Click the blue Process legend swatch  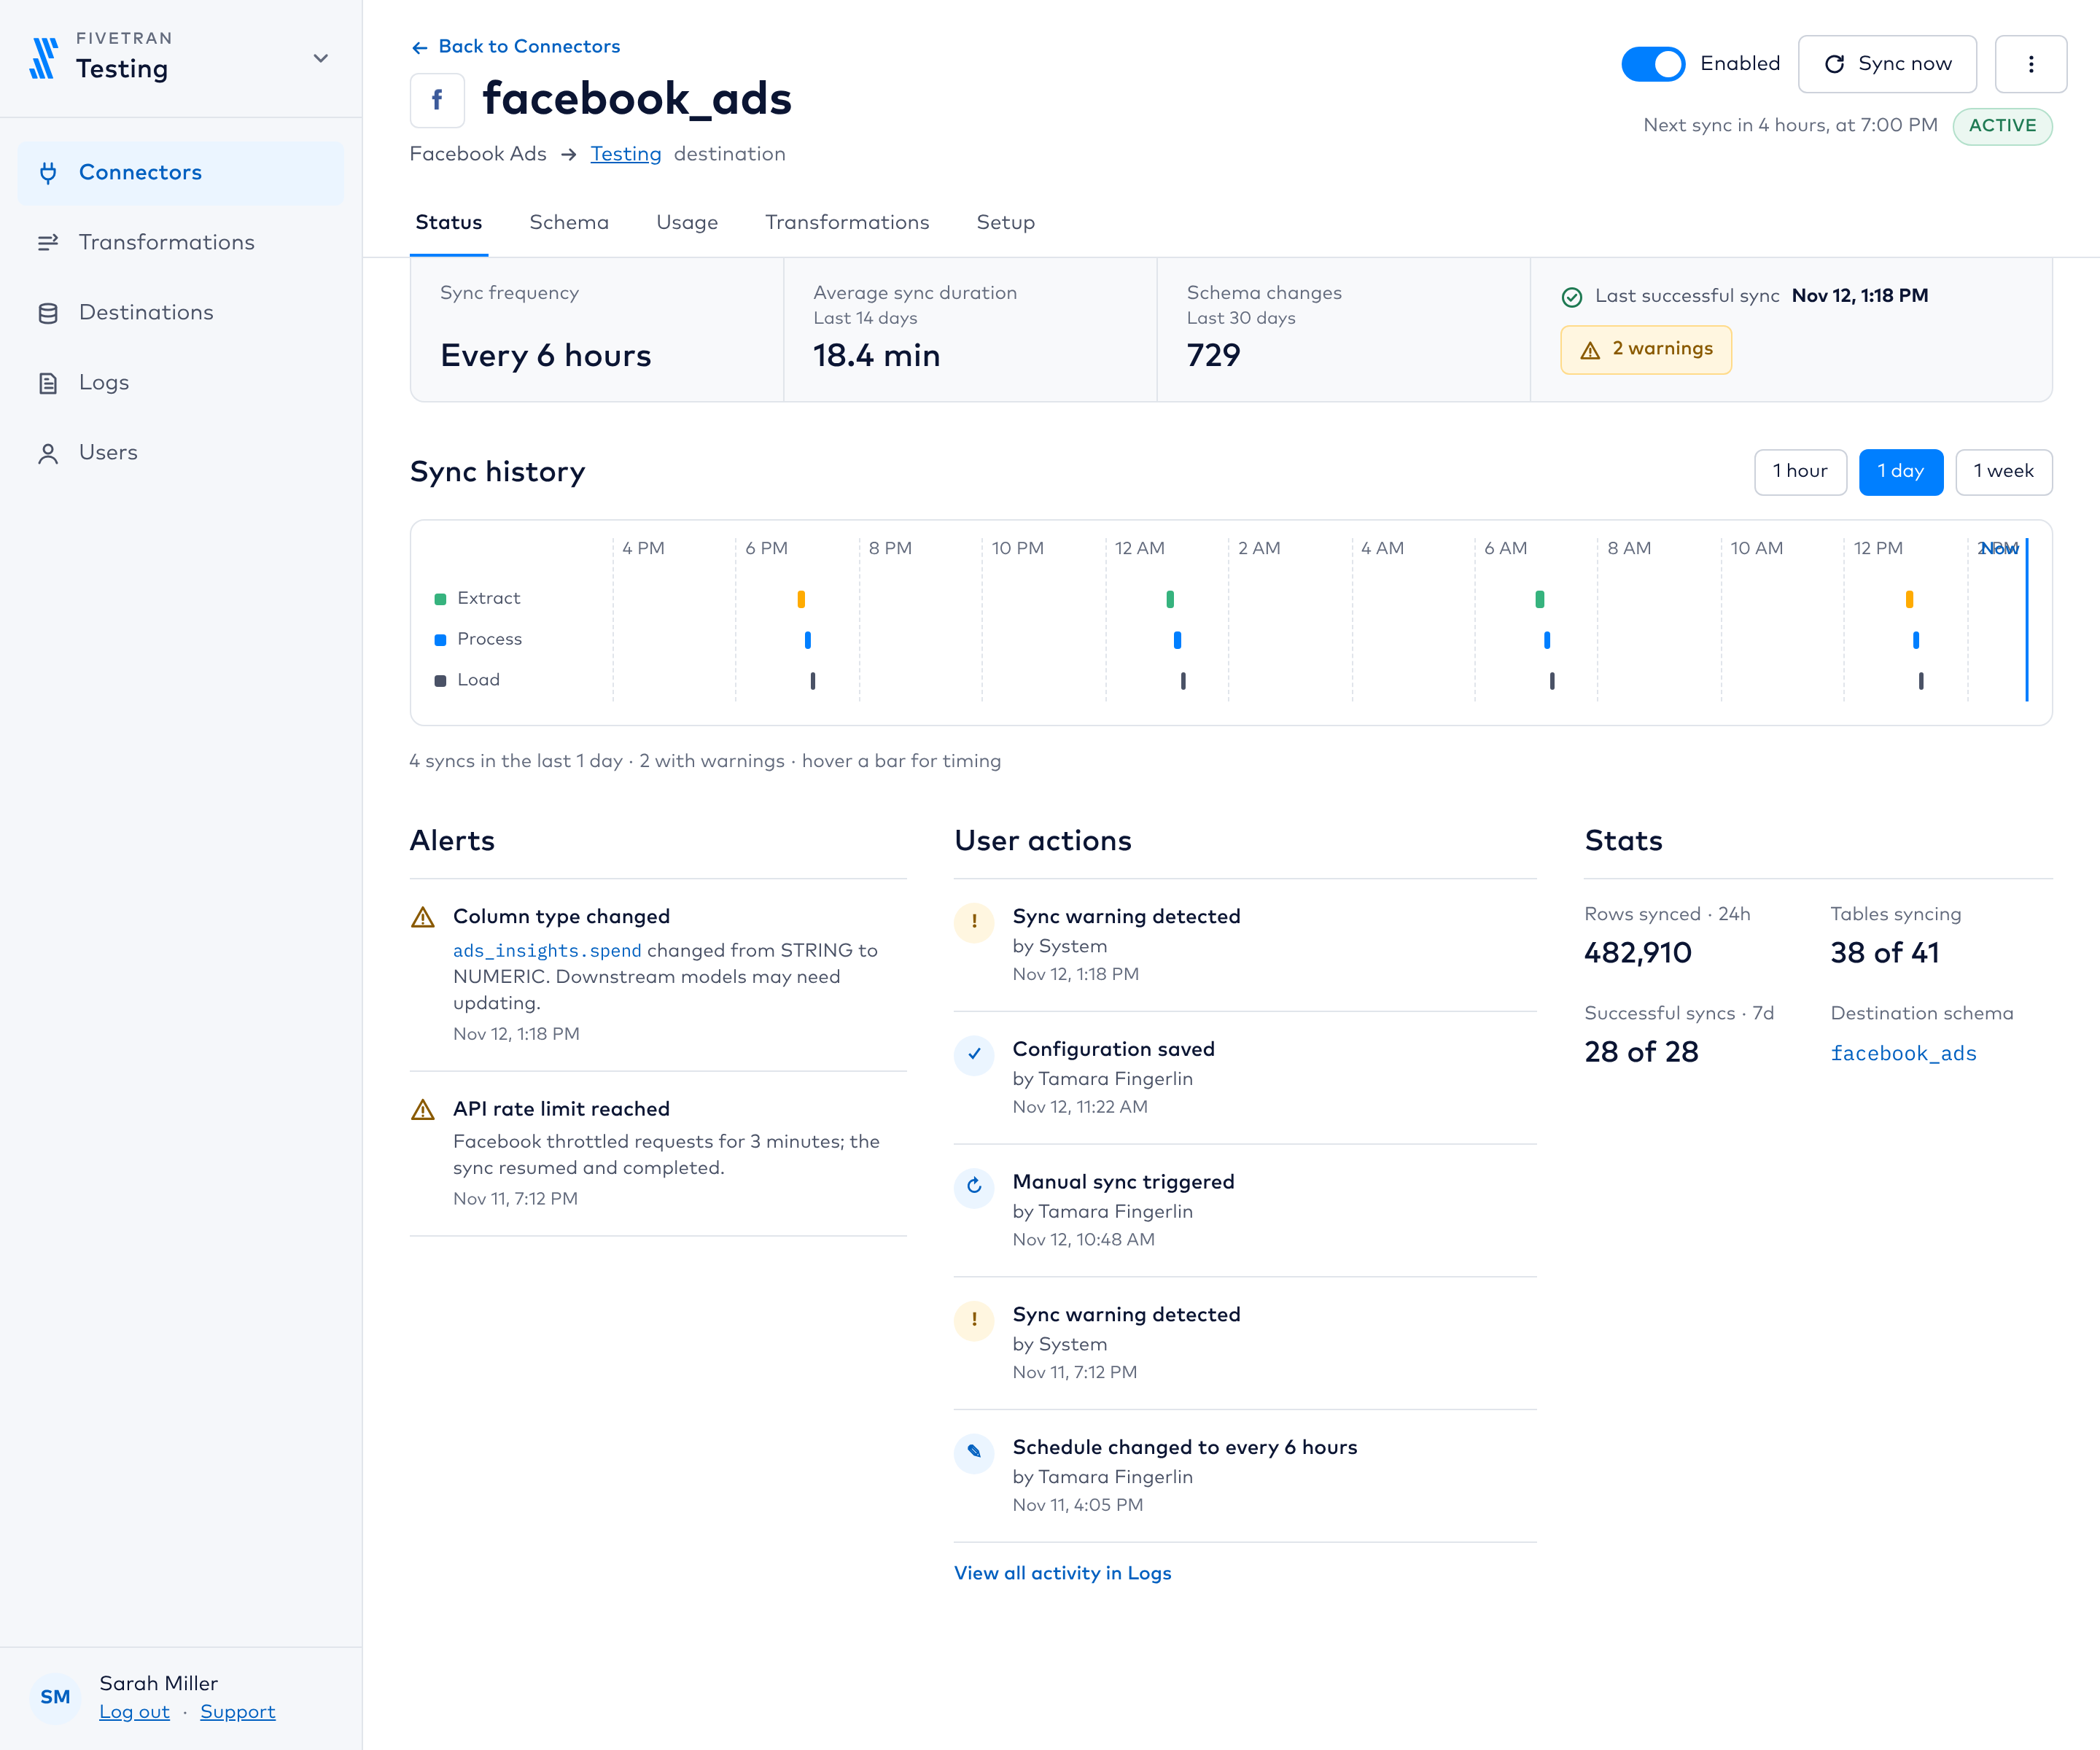pos(440,640)
